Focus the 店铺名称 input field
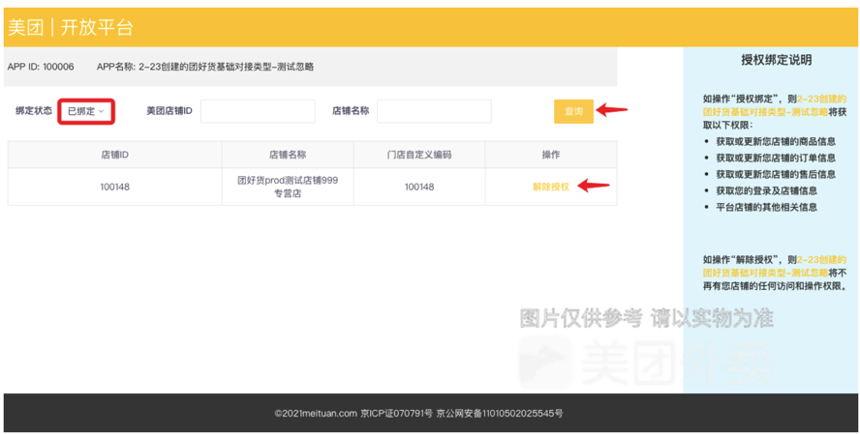This screenshot has height=434, width=860. [434, 111]
